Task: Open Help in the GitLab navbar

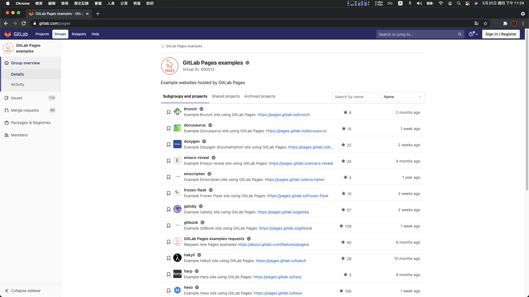Action: pos(95,34)
